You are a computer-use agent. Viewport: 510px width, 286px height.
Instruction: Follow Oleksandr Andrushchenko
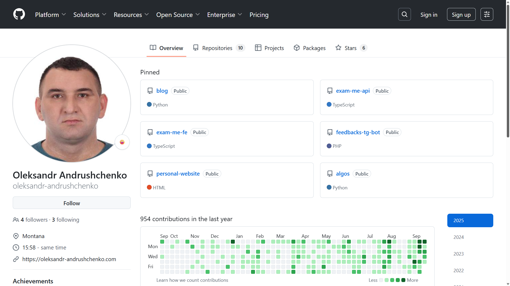click(x=71, y=203)
